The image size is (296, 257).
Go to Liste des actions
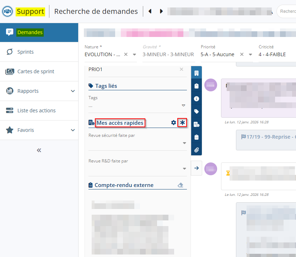(x=36, y=111)
